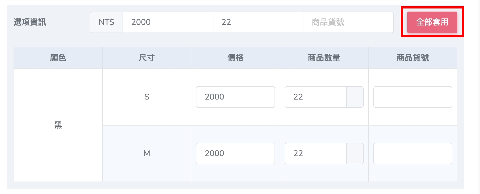Edit the quantity field in size M row
Screen dimensions: 480x194
[315, 154]
